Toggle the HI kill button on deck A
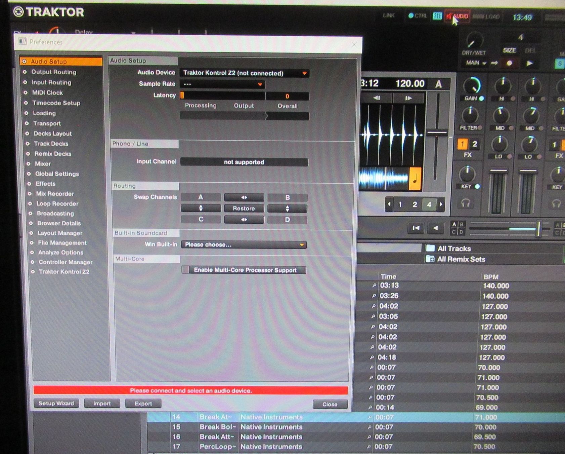This screenshot has width=565, height=454. 513,99
